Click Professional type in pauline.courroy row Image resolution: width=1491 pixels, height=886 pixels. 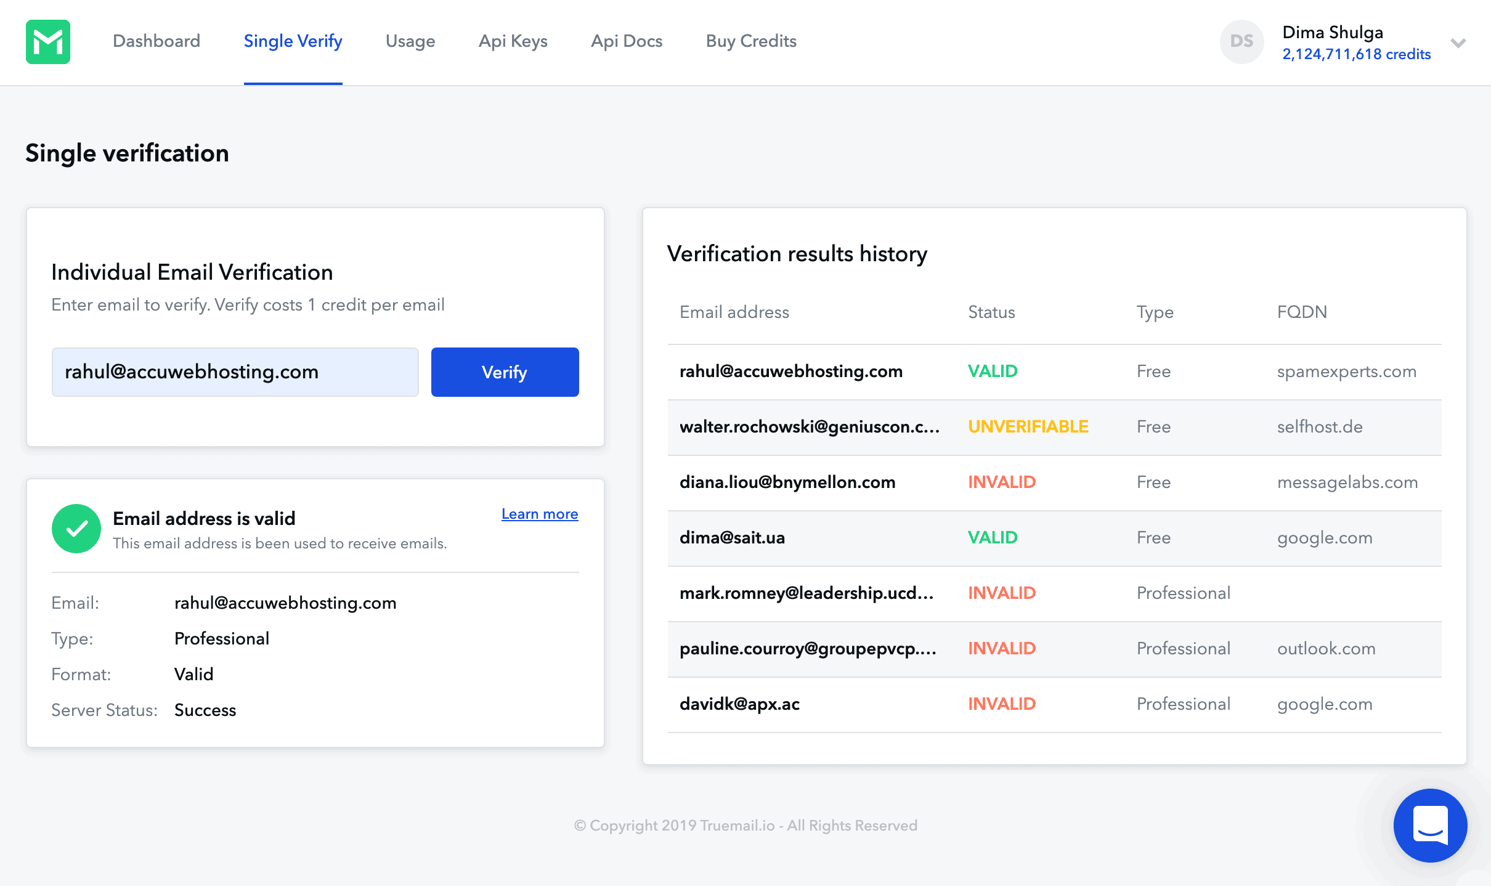[x=1184, y=648]
